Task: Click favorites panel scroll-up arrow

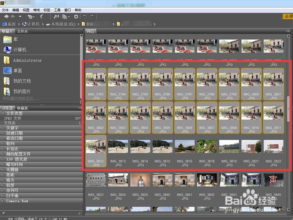Action: click(x=81, y=35)
